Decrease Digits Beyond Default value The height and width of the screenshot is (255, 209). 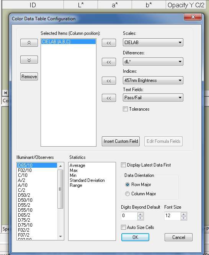pyautogui.click(x=140, y=218)
